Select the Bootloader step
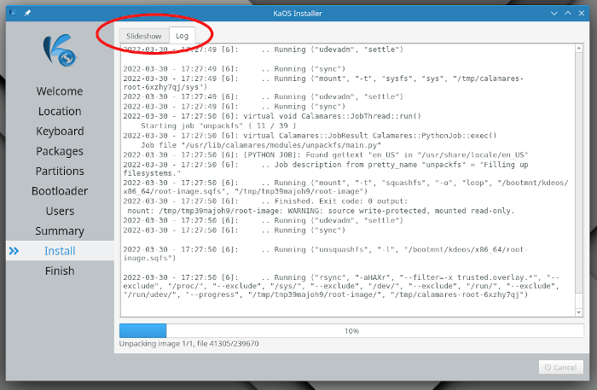Screen dimensions: 597x390 coord(60,191)
